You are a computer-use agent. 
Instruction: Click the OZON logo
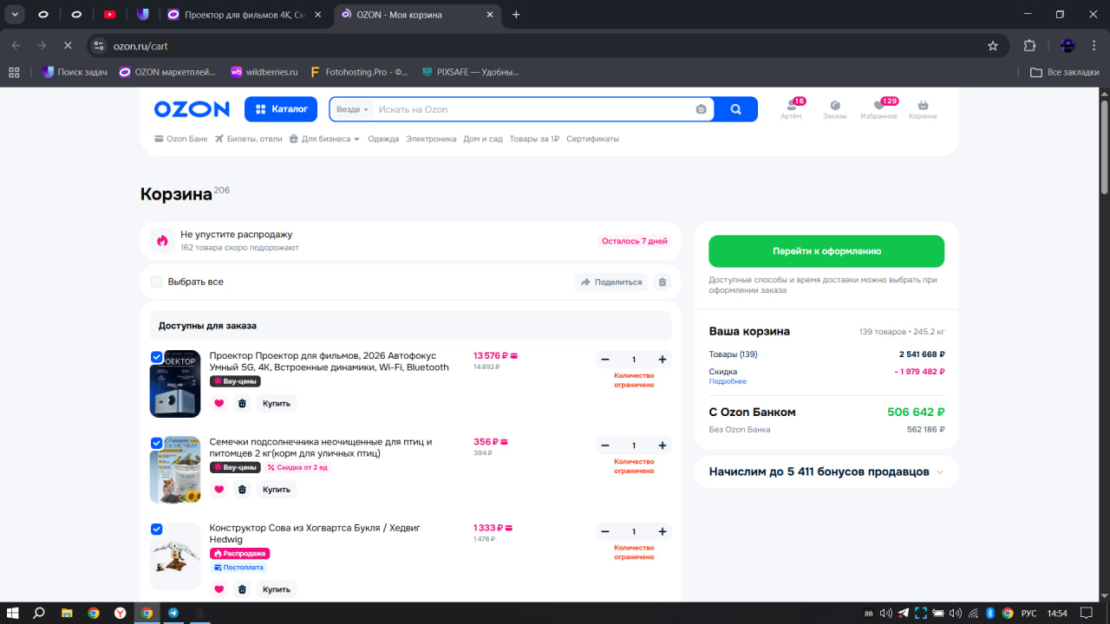(192, 109)
